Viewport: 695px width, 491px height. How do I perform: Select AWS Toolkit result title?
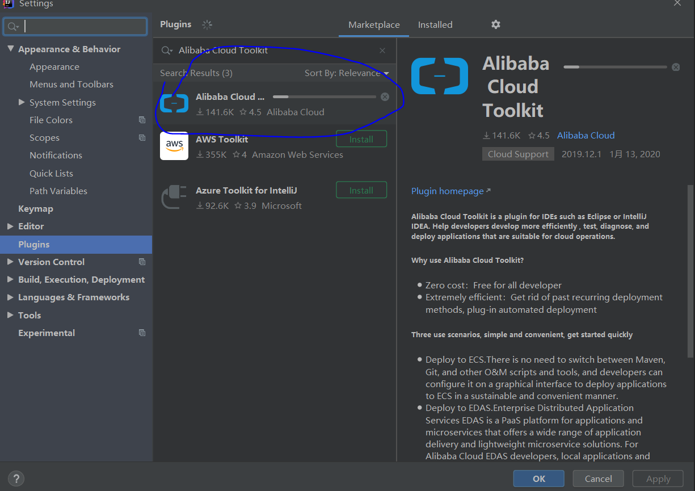[222, 139]
